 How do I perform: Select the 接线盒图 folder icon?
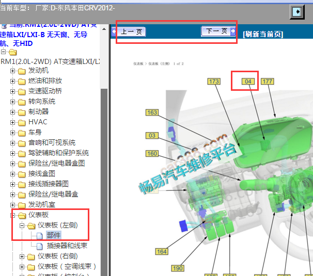tap(22, 174)
